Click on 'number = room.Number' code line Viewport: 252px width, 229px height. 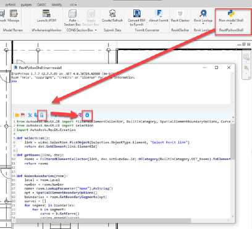point(44,185)
